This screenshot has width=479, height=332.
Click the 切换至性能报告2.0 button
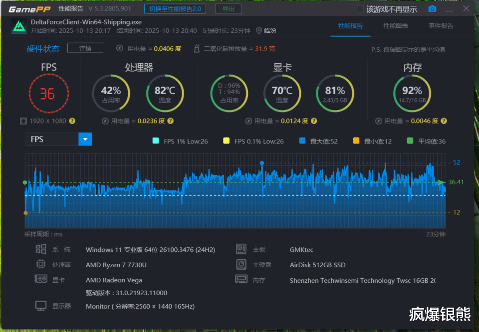click(x=175, y=9)
